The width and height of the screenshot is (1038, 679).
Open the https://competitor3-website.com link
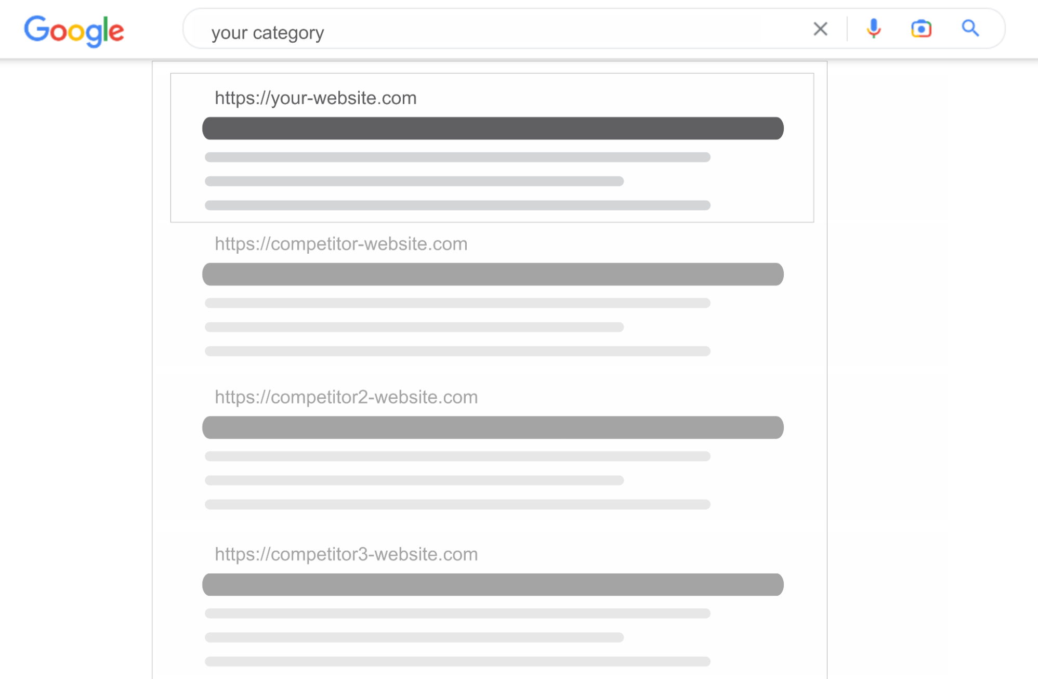[x=346, y=554]
